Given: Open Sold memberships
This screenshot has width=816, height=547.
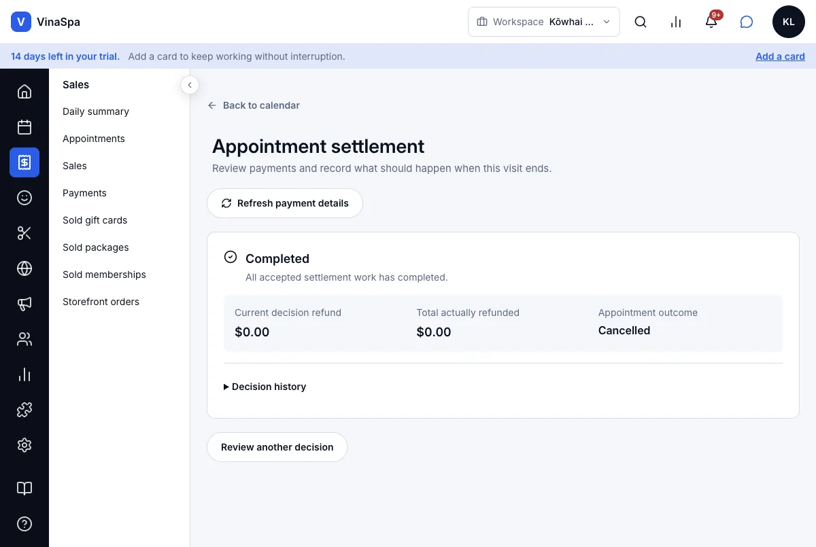Looking at the screenshot, I should click(x=104, y=275).
